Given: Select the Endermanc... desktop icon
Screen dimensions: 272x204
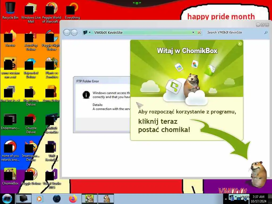Looking at the screenshot, I should (x=10, y=121).
